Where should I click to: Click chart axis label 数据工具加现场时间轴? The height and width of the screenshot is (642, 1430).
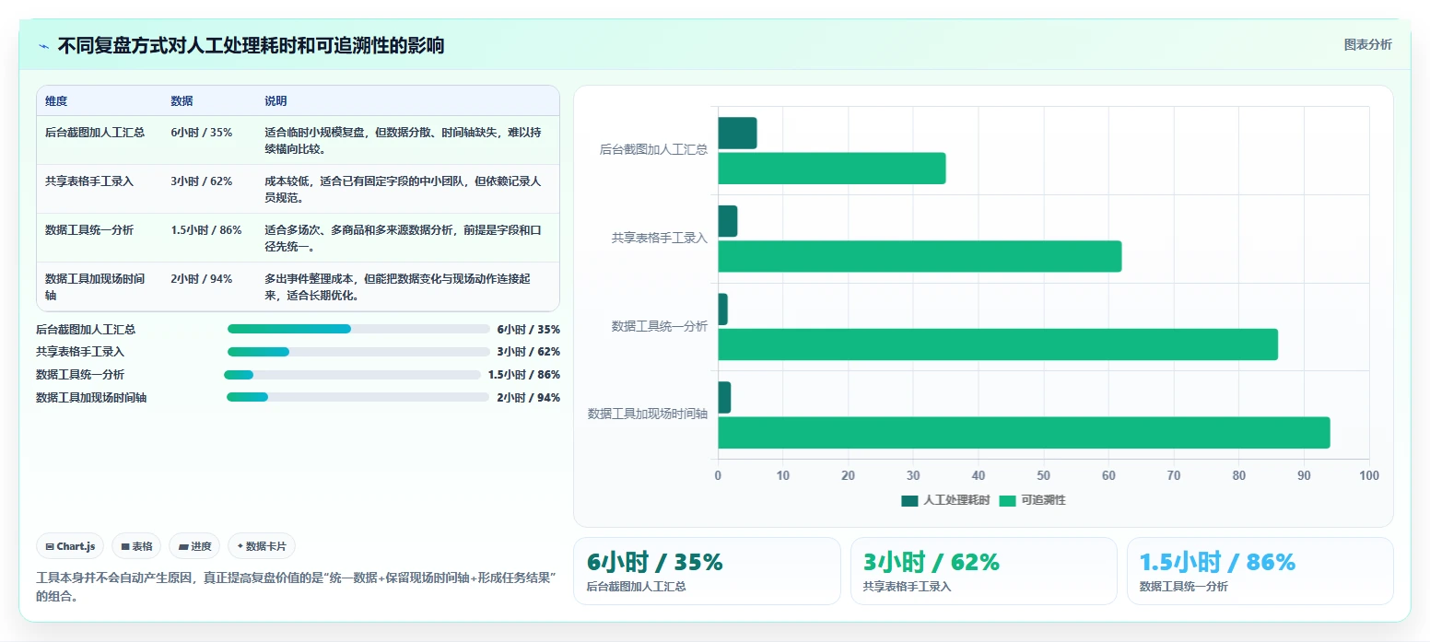(x=648, y=414)
